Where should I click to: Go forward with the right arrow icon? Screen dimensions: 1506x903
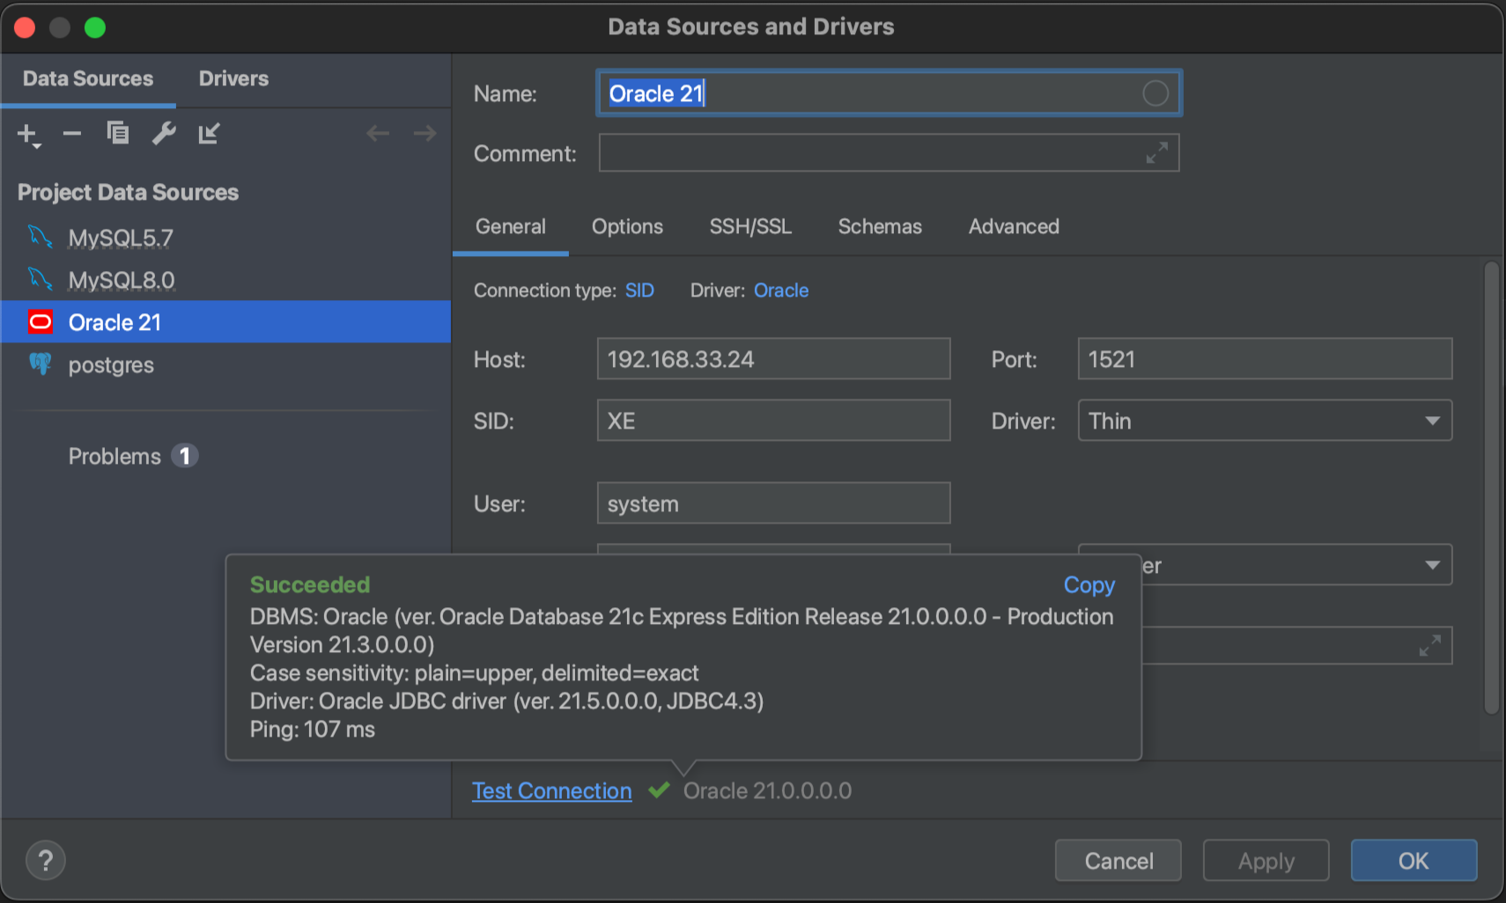point(425,133)
